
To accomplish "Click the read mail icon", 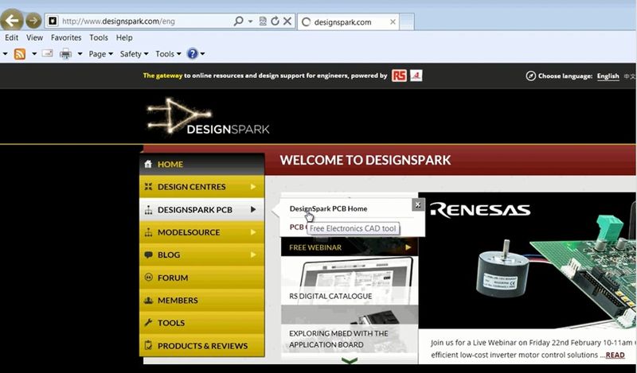I will click(48, 53).
